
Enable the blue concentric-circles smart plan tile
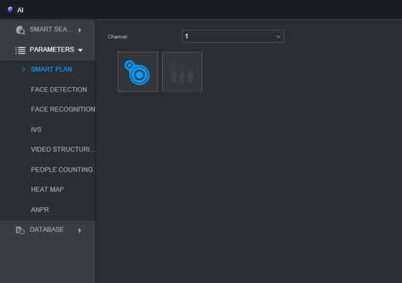(x=137, y=72)
